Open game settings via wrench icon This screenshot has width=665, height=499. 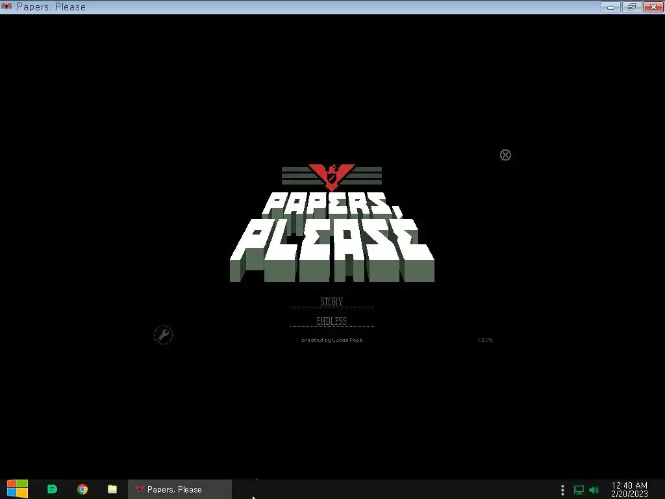tap(163, 335)
